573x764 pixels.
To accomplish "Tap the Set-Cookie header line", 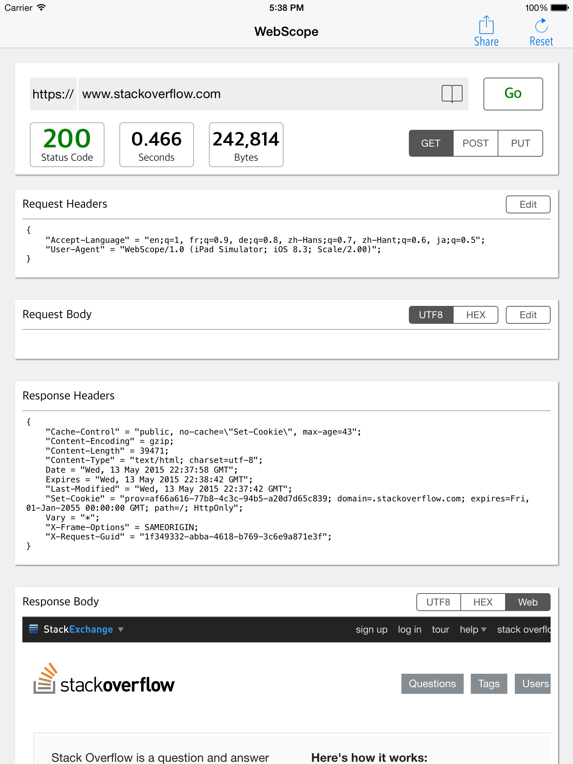I will (x=278, y=503).
